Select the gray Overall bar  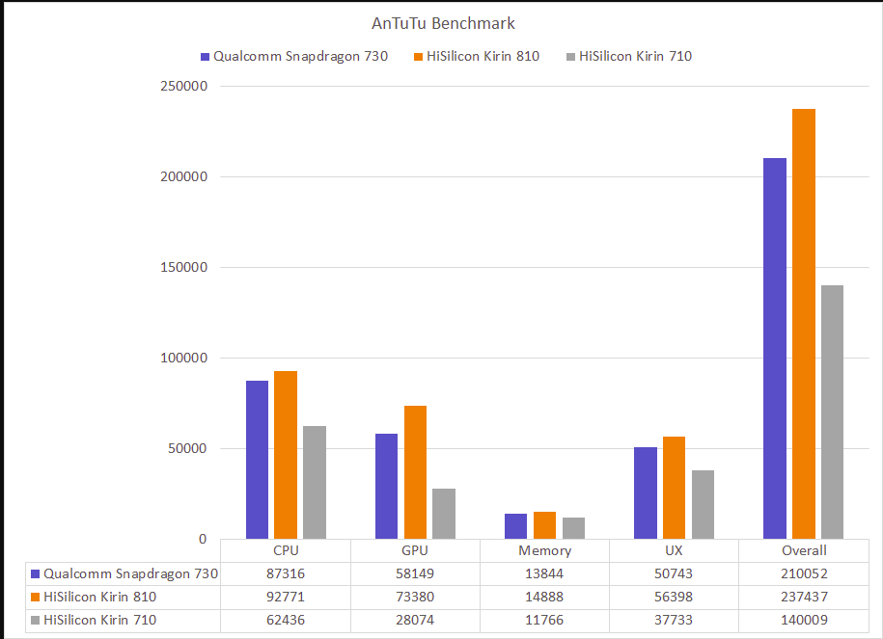pos(832,412)
